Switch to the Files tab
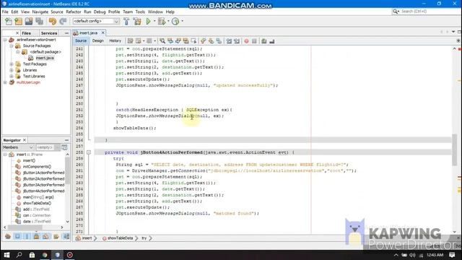 coord(26,33)
